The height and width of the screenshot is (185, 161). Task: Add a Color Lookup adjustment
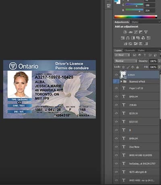click(x=149, y=38)
